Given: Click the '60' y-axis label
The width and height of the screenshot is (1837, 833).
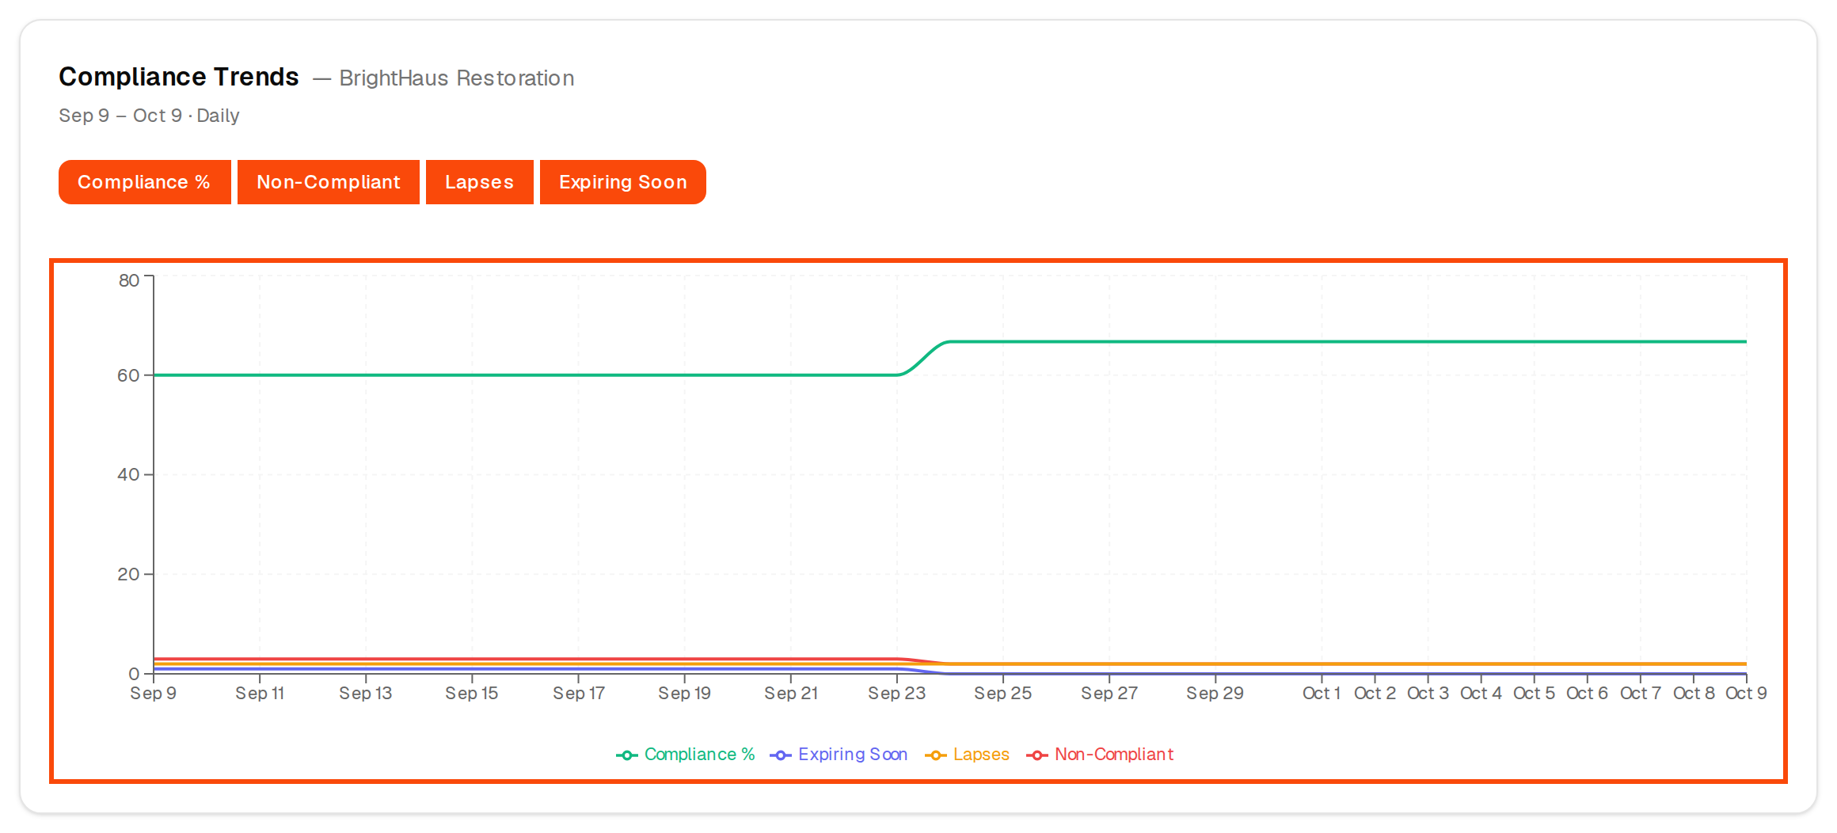Looking at the screenshot, I should point(128,375).
